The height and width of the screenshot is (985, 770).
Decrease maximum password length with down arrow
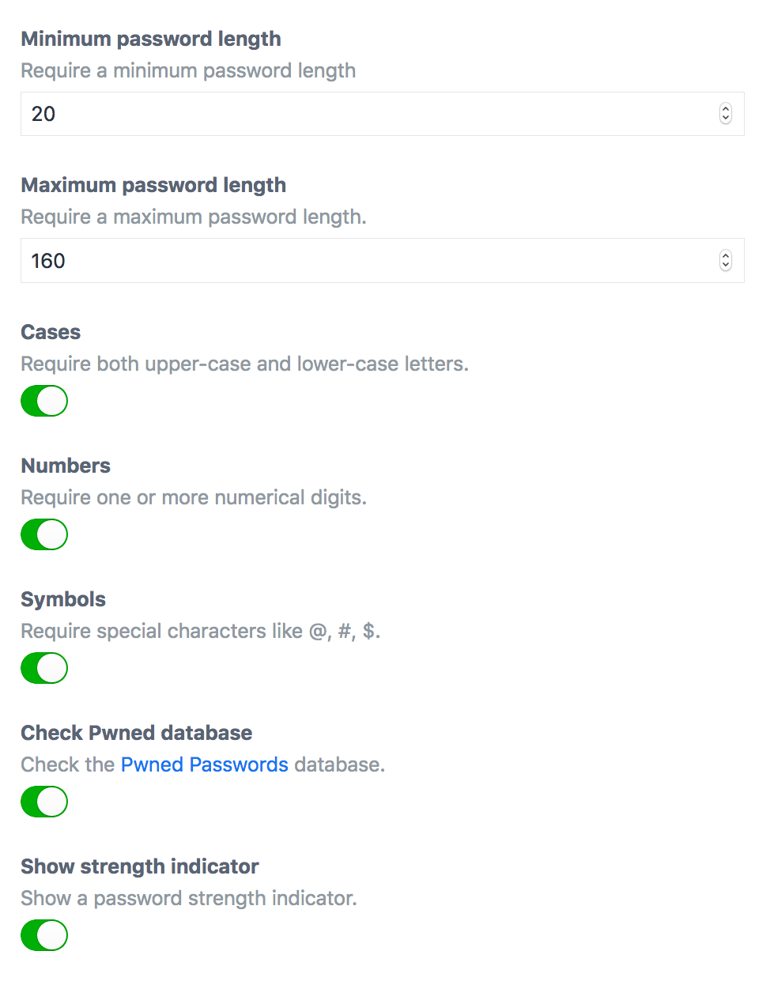coord(726,266)
